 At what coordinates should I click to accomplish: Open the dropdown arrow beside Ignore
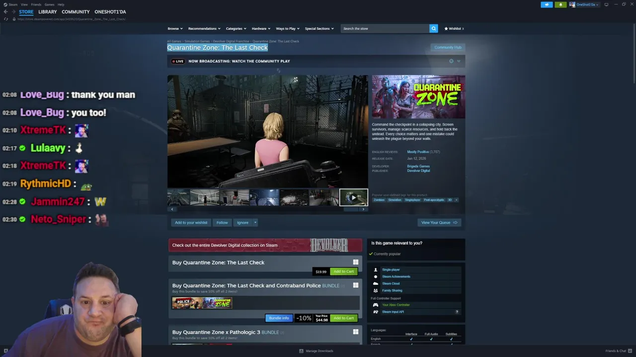[255, 223]
